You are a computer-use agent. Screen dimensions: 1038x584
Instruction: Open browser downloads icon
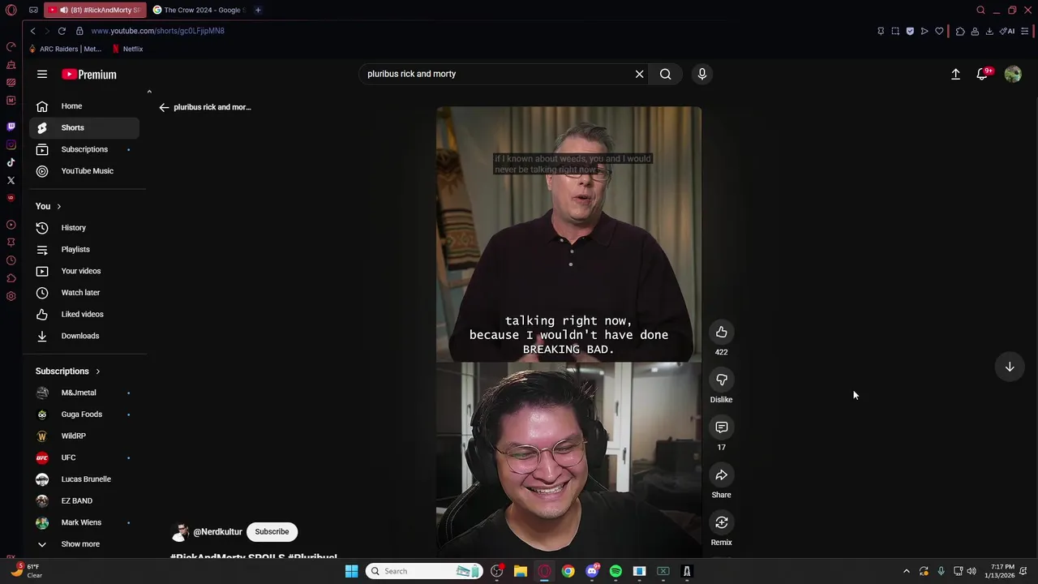[989, 31]
